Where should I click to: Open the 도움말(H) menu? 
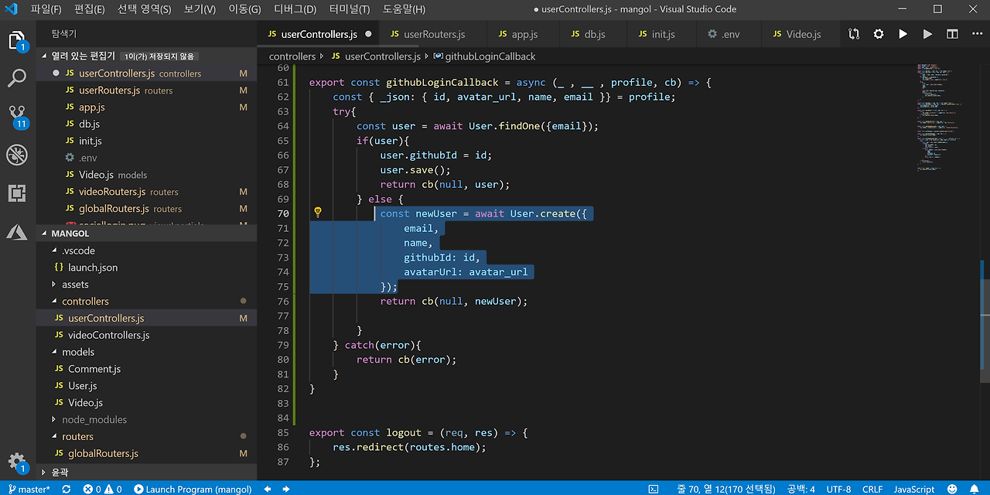(405, 9)
